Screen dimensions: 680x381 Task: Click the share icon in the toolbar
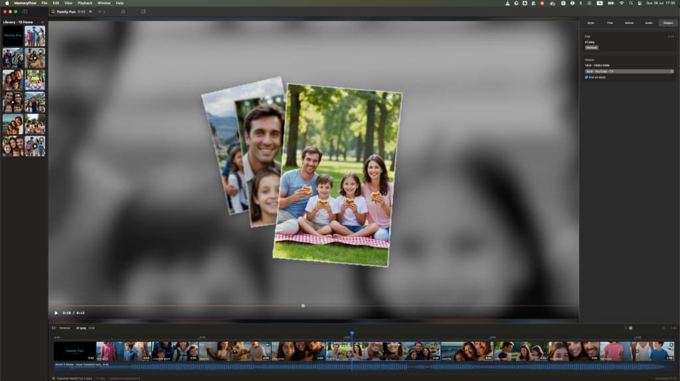(x=123, y=12)
